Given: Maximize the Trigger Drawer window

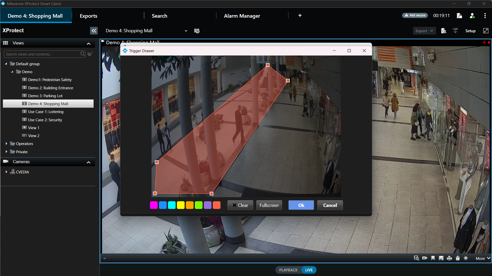Looking at the screenshot, I should pyautogui.click(x=349, y=51).
